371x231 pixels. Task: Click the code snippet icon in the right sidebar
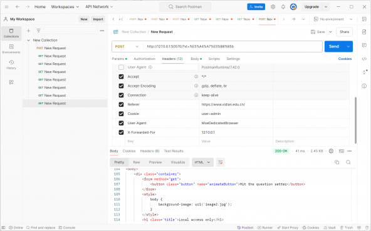[364, 59]
